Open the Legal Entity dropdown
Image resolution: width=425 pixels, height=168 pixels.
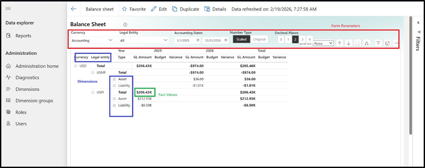point(144,40)
